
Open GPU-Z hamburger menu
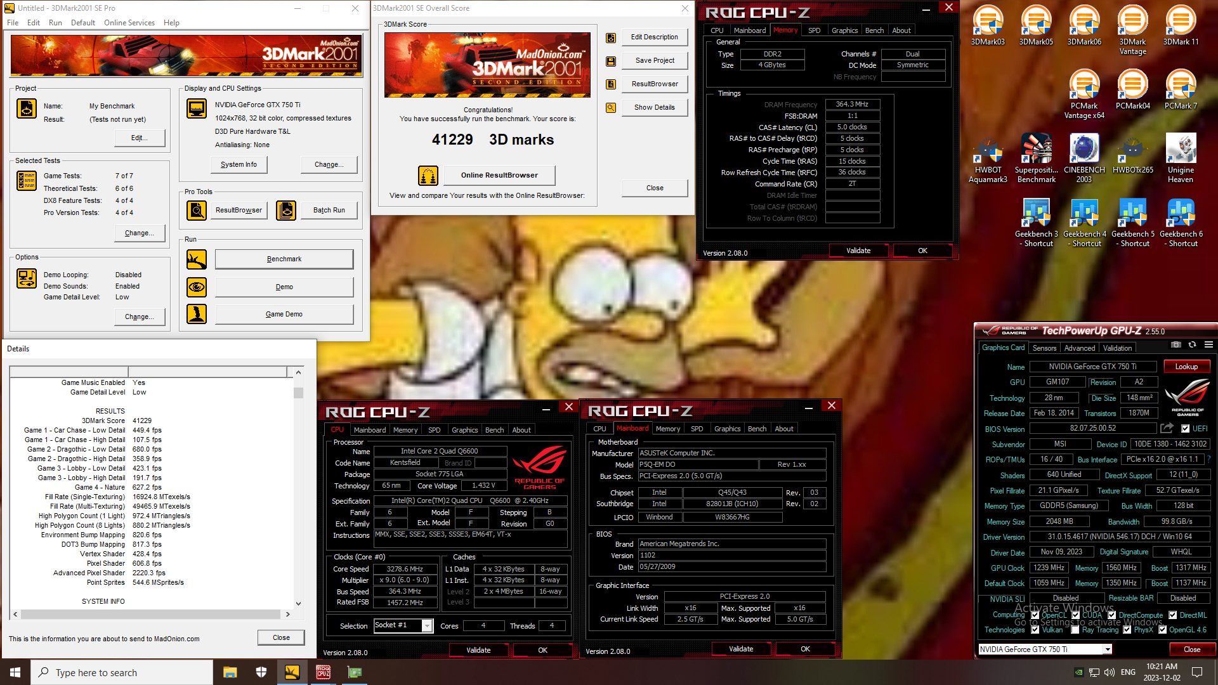click(1208, 344)
